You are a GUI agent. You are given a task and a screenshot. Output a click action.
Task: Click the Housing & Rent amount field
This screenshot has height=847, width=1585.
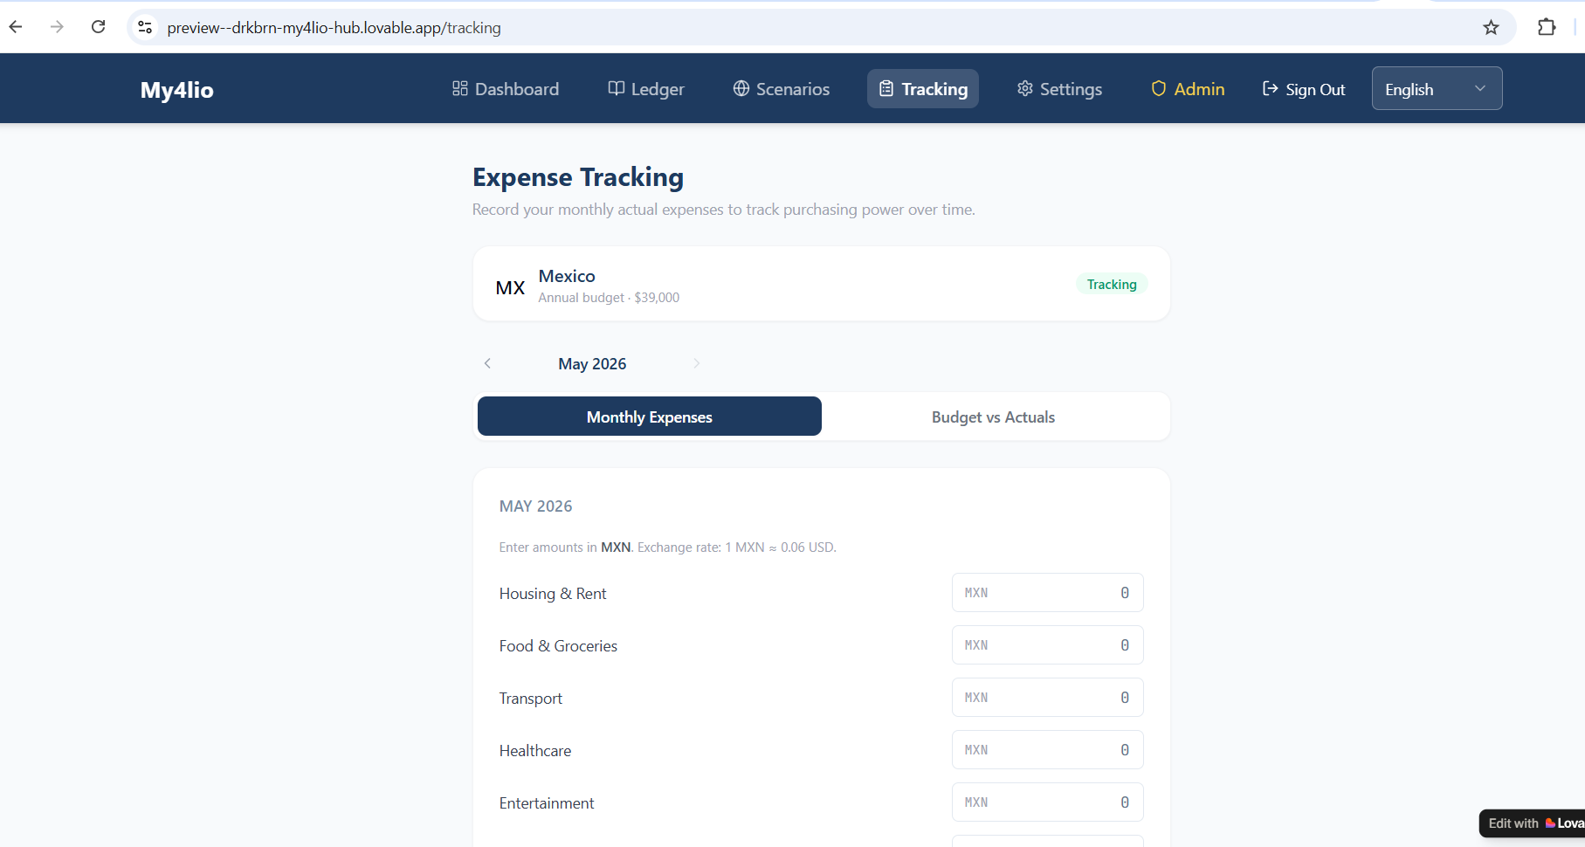[1048, 593]
